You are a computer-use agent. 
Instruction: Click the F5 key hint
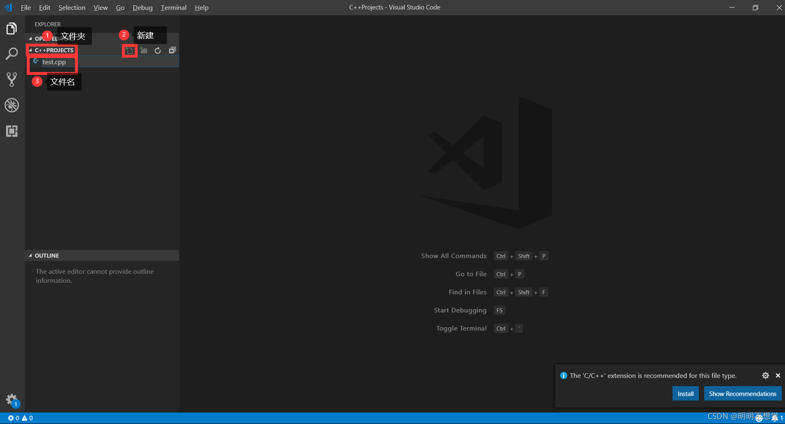click(499, 310)
